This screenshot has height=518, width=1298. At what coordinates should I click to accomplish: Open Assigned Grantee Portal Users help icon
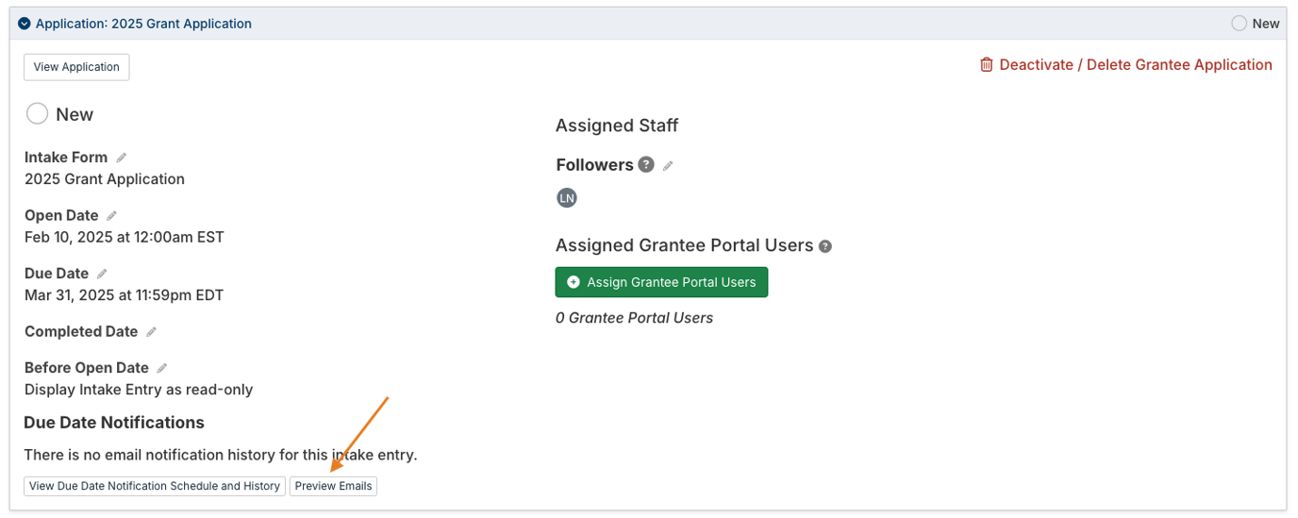click(x=825, y=246)
